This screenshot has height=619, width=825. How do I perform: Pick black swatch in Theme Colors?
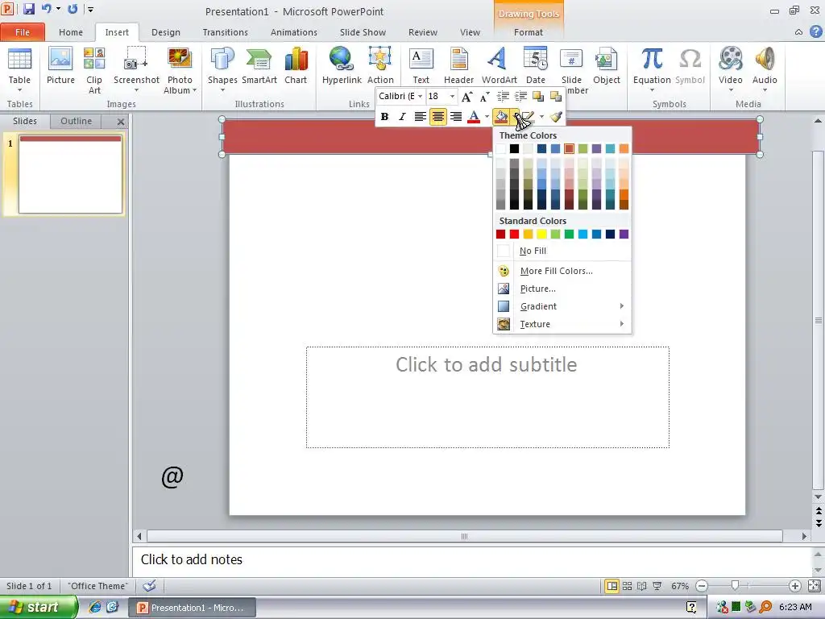515,149
